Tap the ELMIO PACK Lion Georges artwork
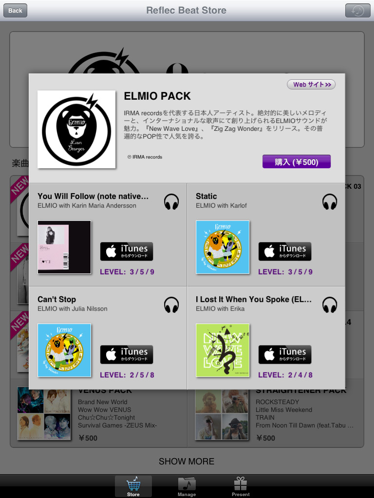Screen dimensions: 374x498 76,129
